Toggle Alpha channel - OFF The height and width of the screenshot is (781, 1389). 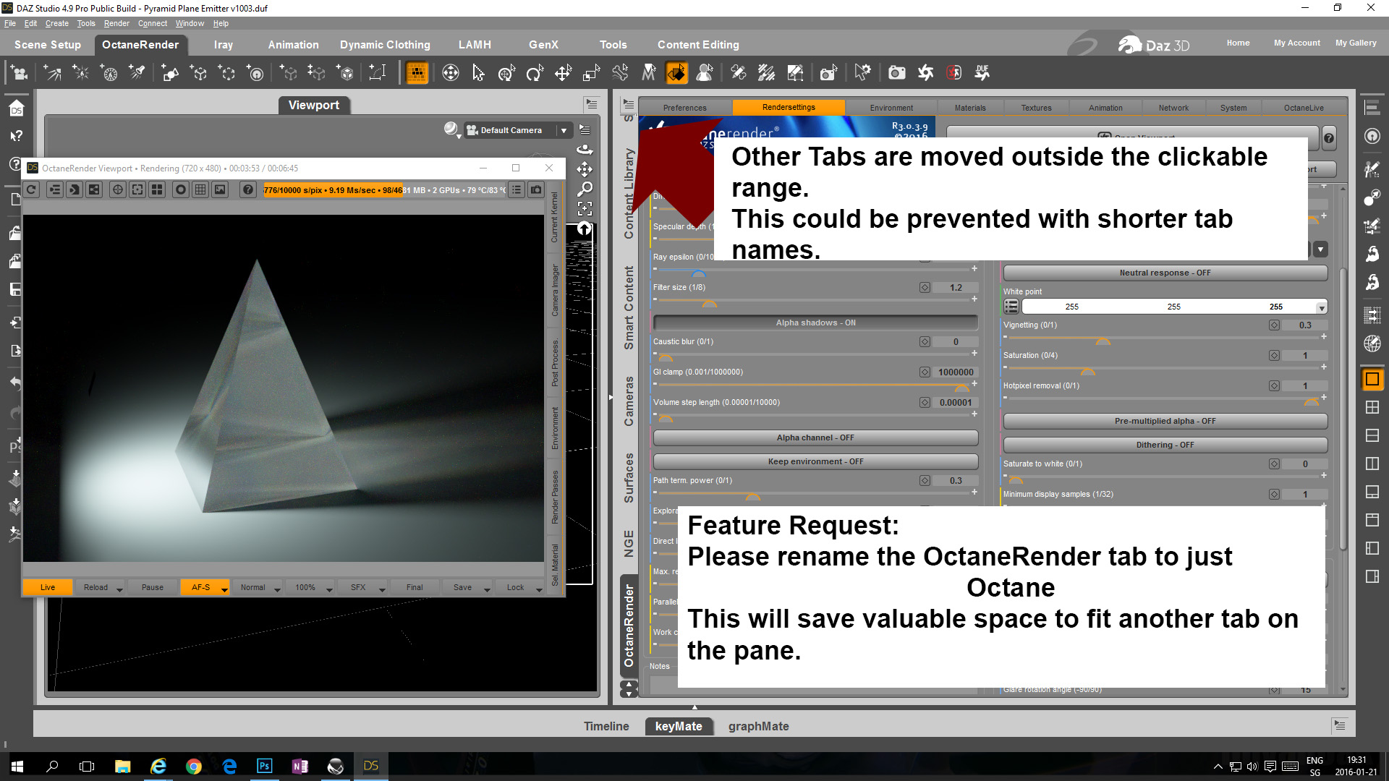(815, 438)
